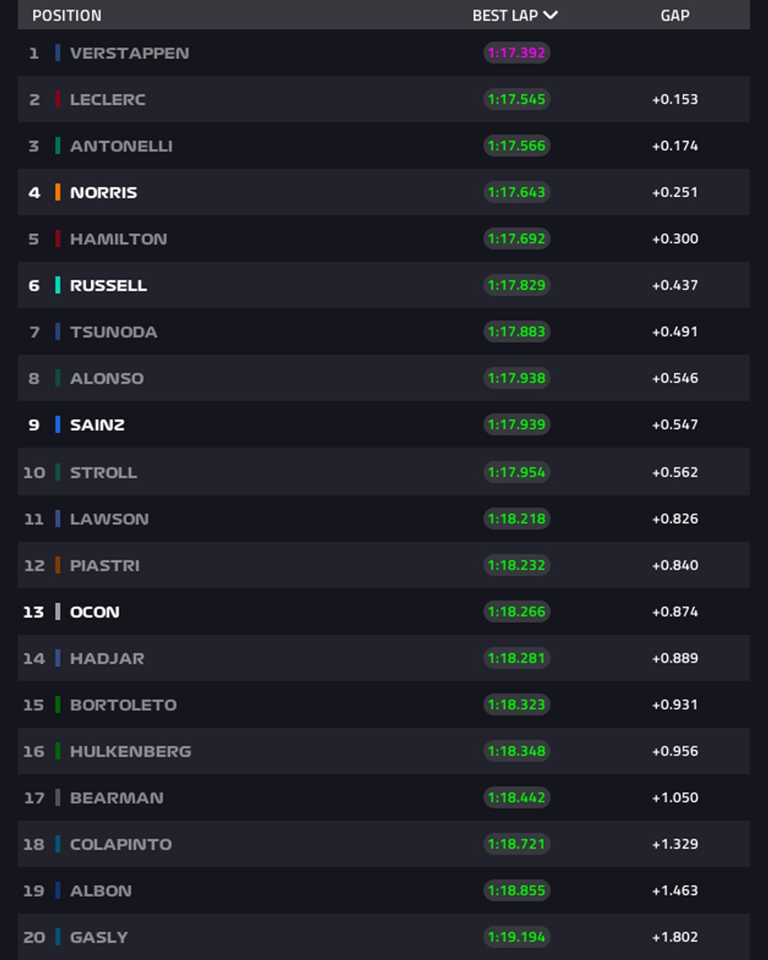
Task: Click the Gap column header
Action: pyautogui.click(x=675, y=15)
